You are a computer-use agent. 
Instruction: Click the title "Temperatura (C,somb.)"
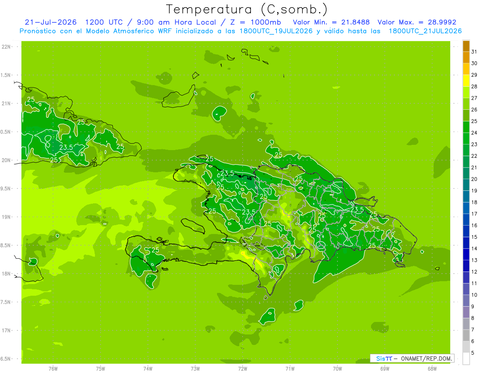point(247,9)
